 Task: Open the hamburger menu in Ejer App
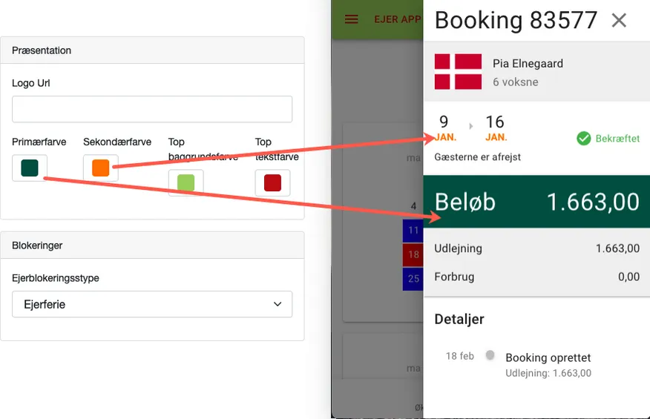point(352,19)
